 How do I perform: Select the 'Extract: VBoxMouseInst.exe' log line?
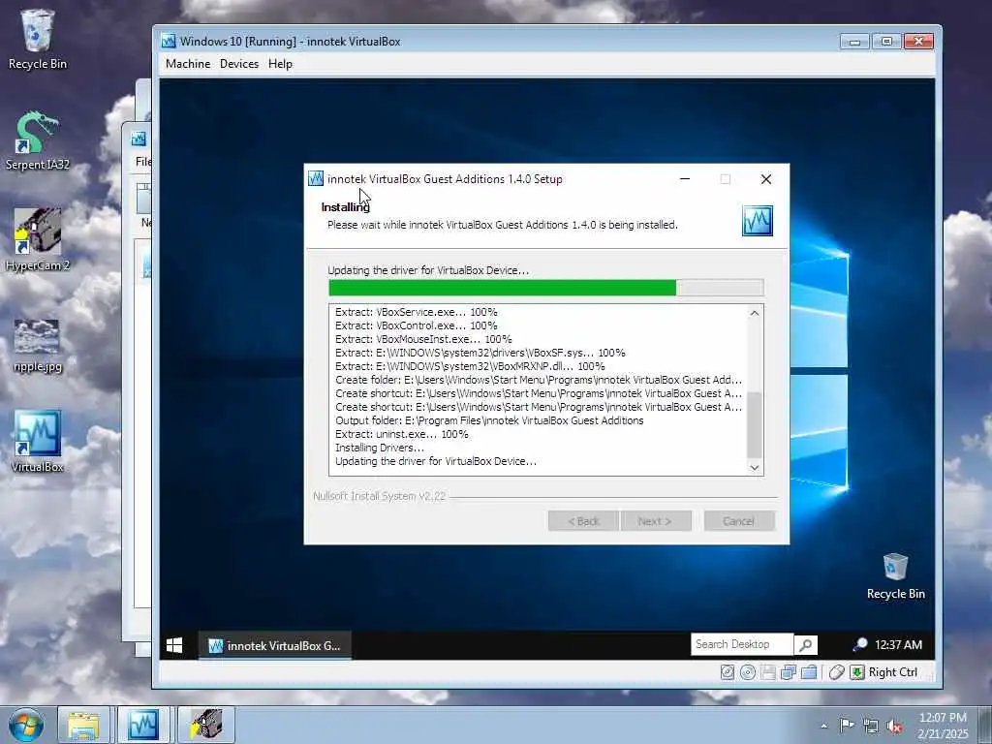pyautogui.click(x=423, y=339)
